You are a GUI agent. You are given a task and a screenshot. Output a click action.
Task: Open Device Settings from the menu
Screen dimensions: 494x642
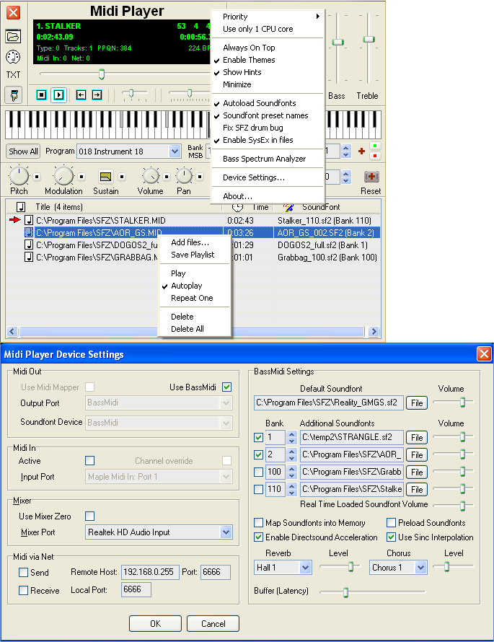point(269,177)
